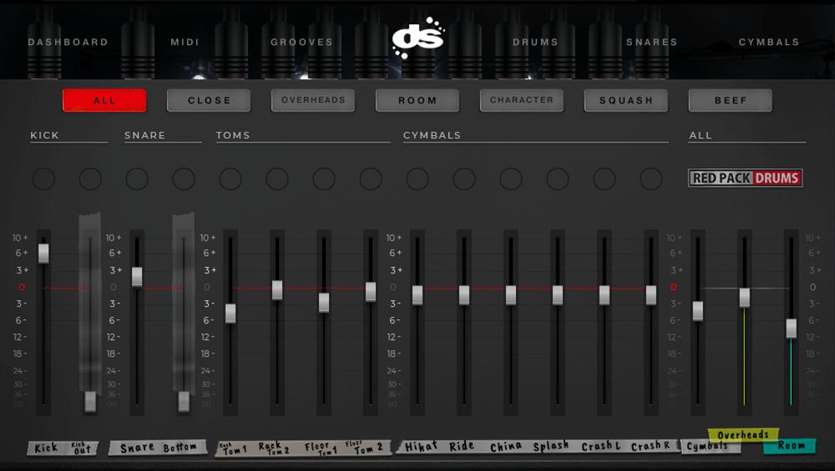The width and height of the screenshot is (835, 471).
Task: Click the Splash fader handle
Action: point(558,295)
